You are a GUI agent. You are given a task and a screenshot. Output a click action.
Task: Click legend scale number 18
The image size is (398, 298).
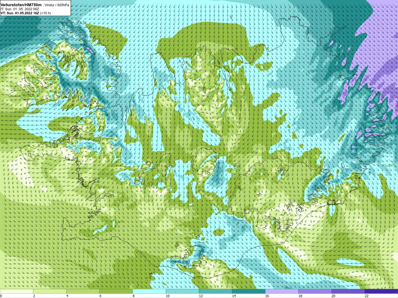[x=300, y=296]
